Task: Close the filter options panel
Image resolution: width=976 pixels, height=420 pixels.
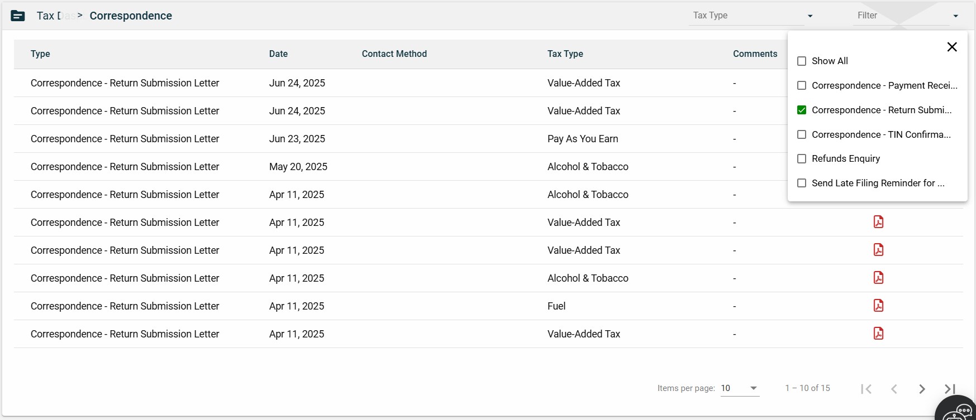Action: pyautogui.click(x=952, y=47)
